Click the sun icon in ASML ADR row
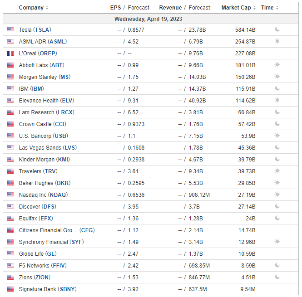 (277, 41)
